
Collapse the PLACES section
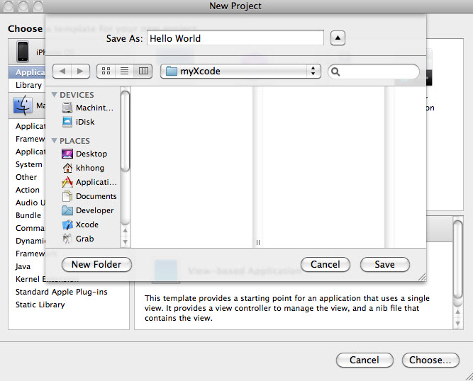55,141
